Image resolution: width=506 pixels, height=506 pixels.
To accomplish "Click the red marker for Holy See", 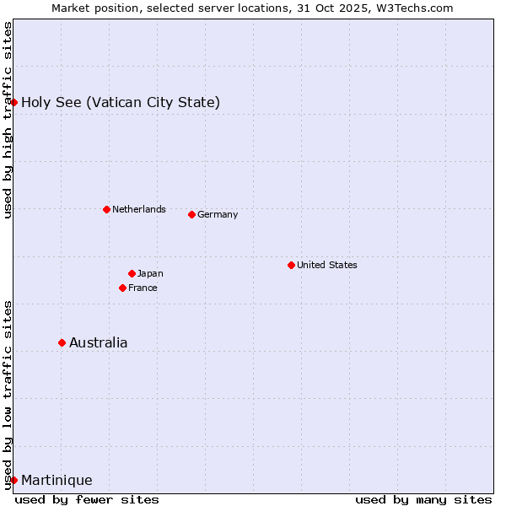I will tap(13, 102).
